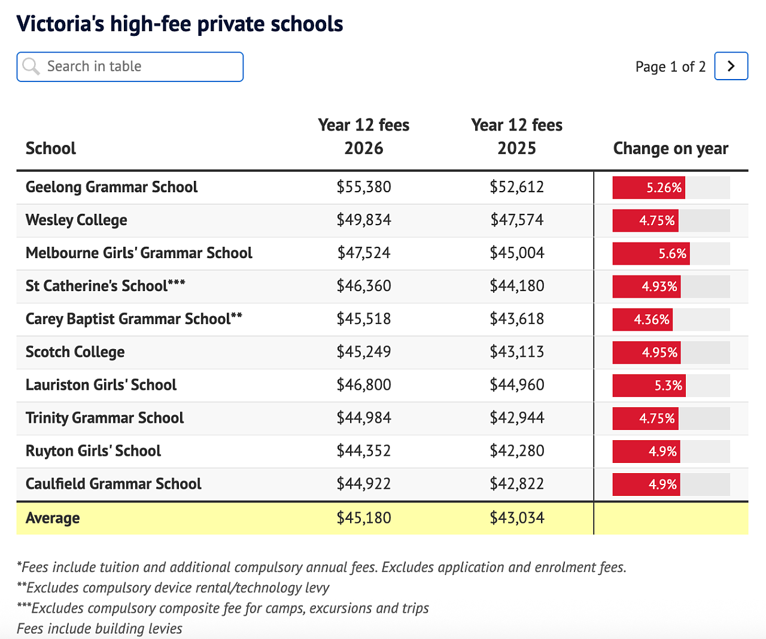Sort by School column header
Viewport: 766px width, 639px height.
[51, 149]
